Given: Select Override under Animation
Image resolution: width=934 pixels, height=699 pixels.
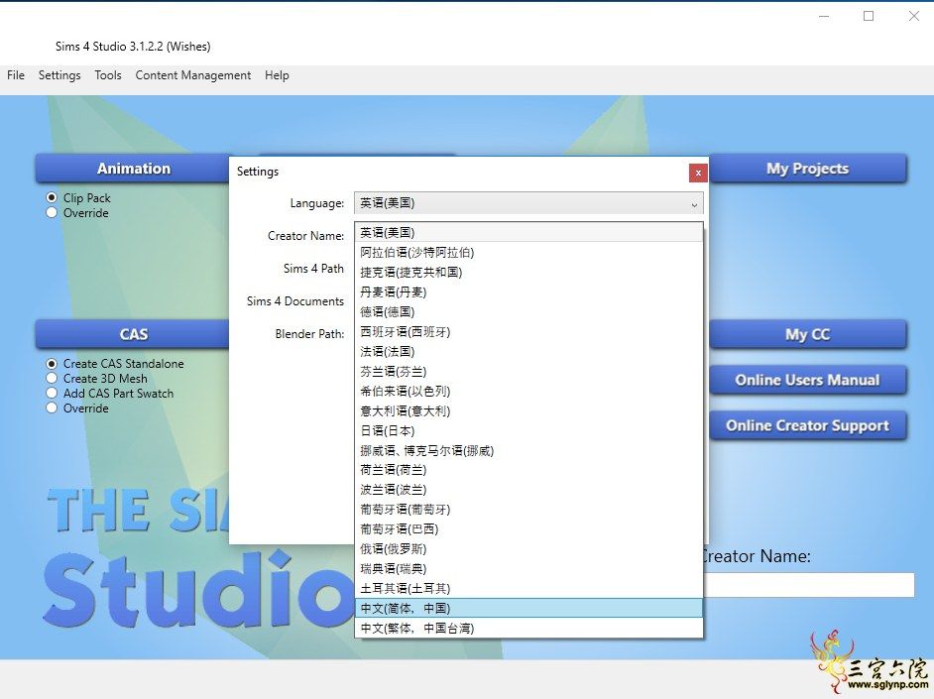Looking at the screenshot, I should [x=52, y=212].
